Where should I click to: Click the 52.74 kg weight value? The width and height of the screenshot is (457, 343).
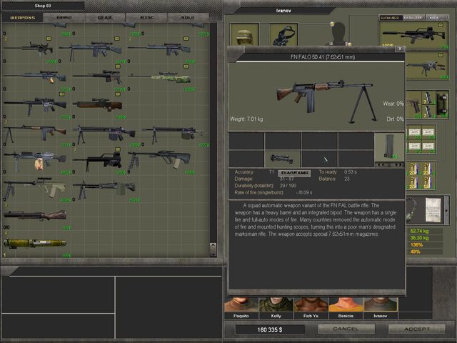419,231
